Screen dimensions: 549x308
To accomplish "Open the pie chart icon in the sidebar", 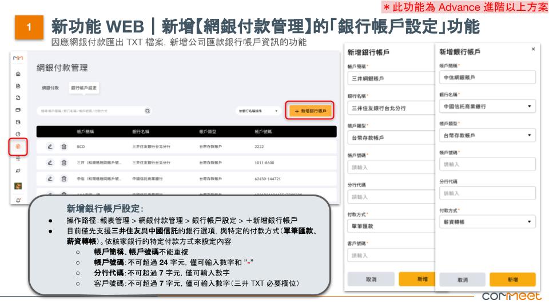I will pos(18,134).
